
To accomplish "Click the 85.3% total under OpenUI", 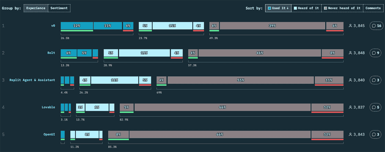I will [112, 147].
